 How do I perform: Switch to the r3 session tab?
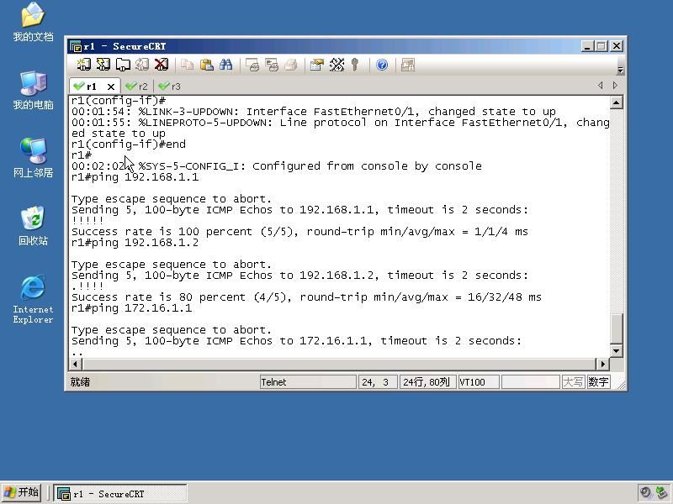pos(170,87)
